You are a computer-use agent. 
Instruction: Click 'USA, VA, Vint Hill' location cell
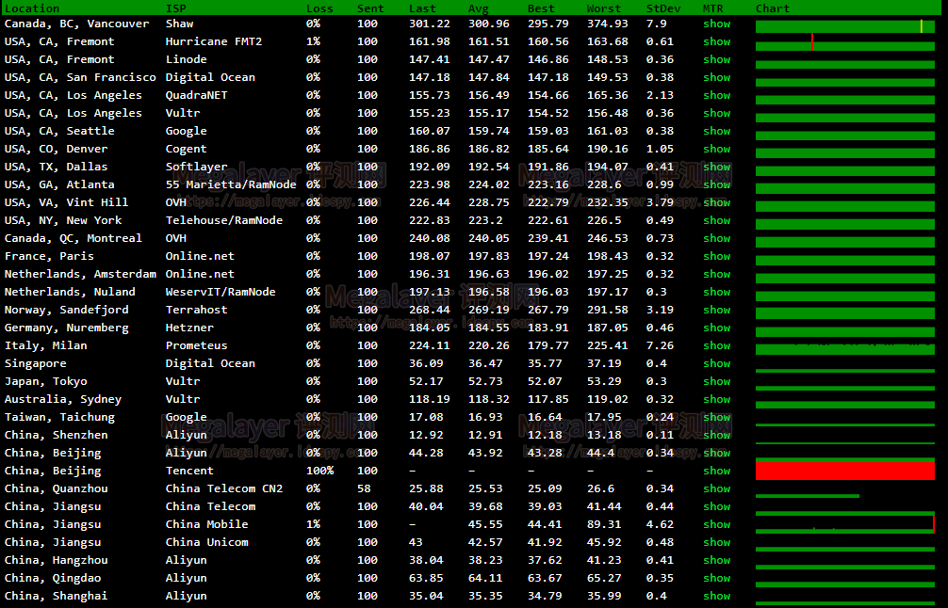[67, 202]
